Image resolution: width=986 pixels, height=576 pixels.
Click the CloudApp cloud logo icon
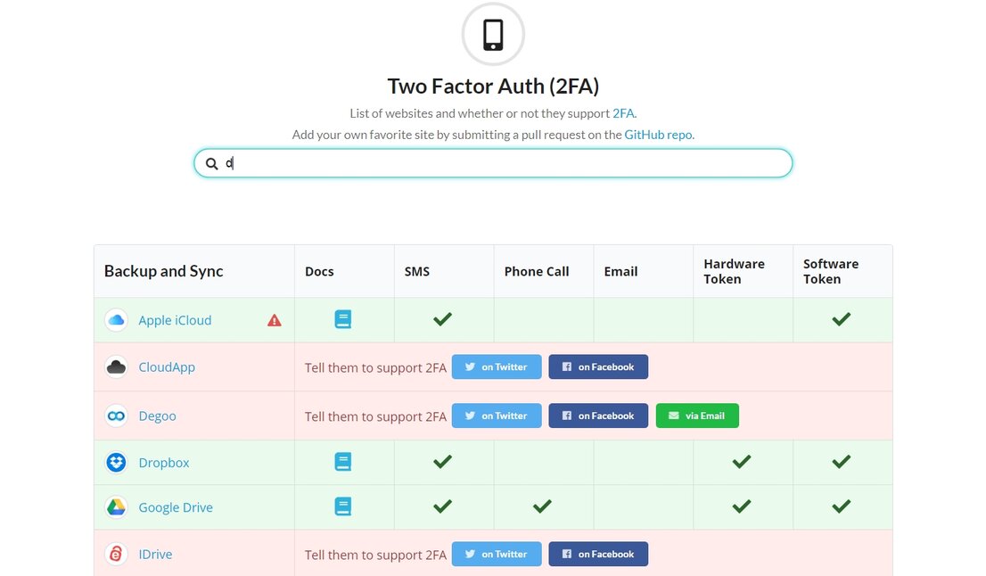pos(116,366)
